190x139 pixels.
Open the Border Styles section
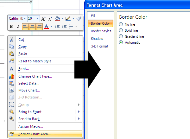click(x=101, y=31)
